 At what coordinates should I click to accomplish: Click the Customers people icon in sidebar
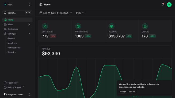click(5, 29)
